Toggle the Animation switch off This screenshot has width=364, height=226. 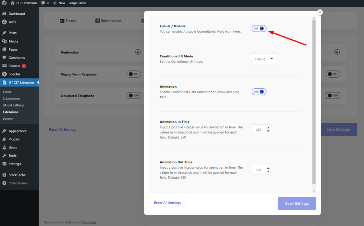[x=259, y=92]
